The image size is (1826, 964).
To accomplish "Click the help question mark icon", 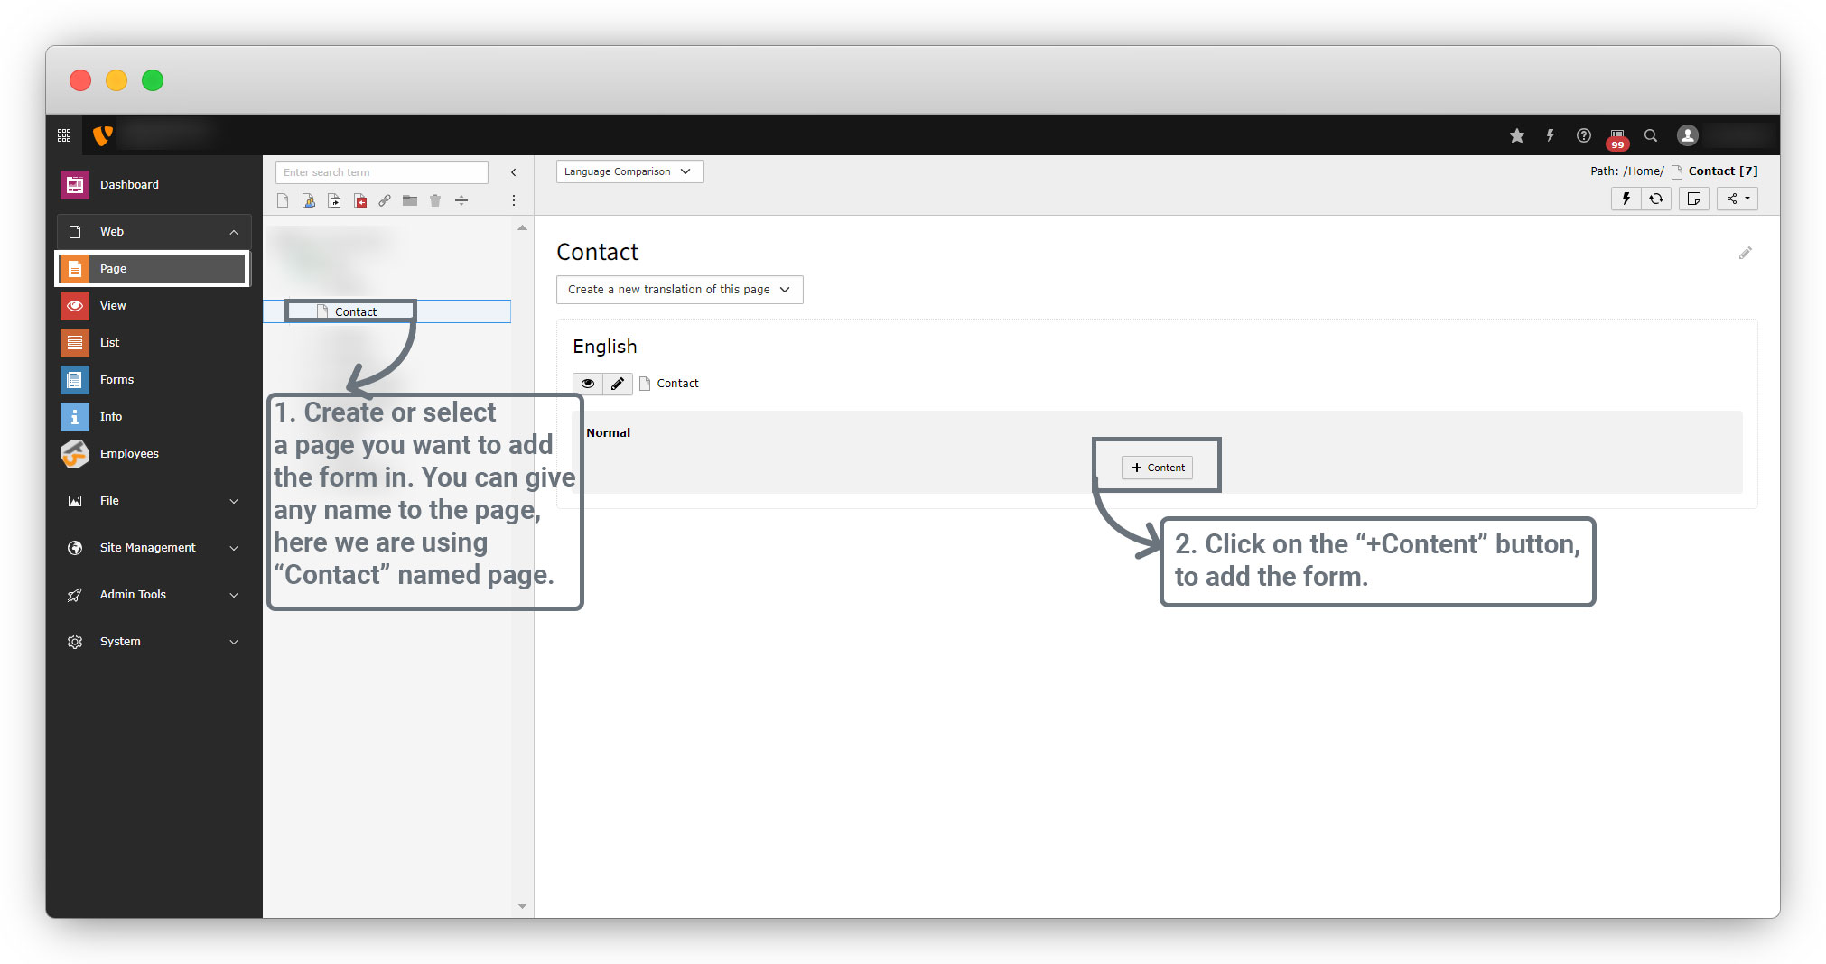I will (1583, 135).
